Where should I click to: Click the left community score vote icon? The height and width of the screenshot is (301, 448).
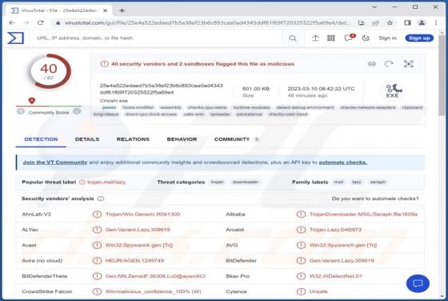(x=21, y=111)
